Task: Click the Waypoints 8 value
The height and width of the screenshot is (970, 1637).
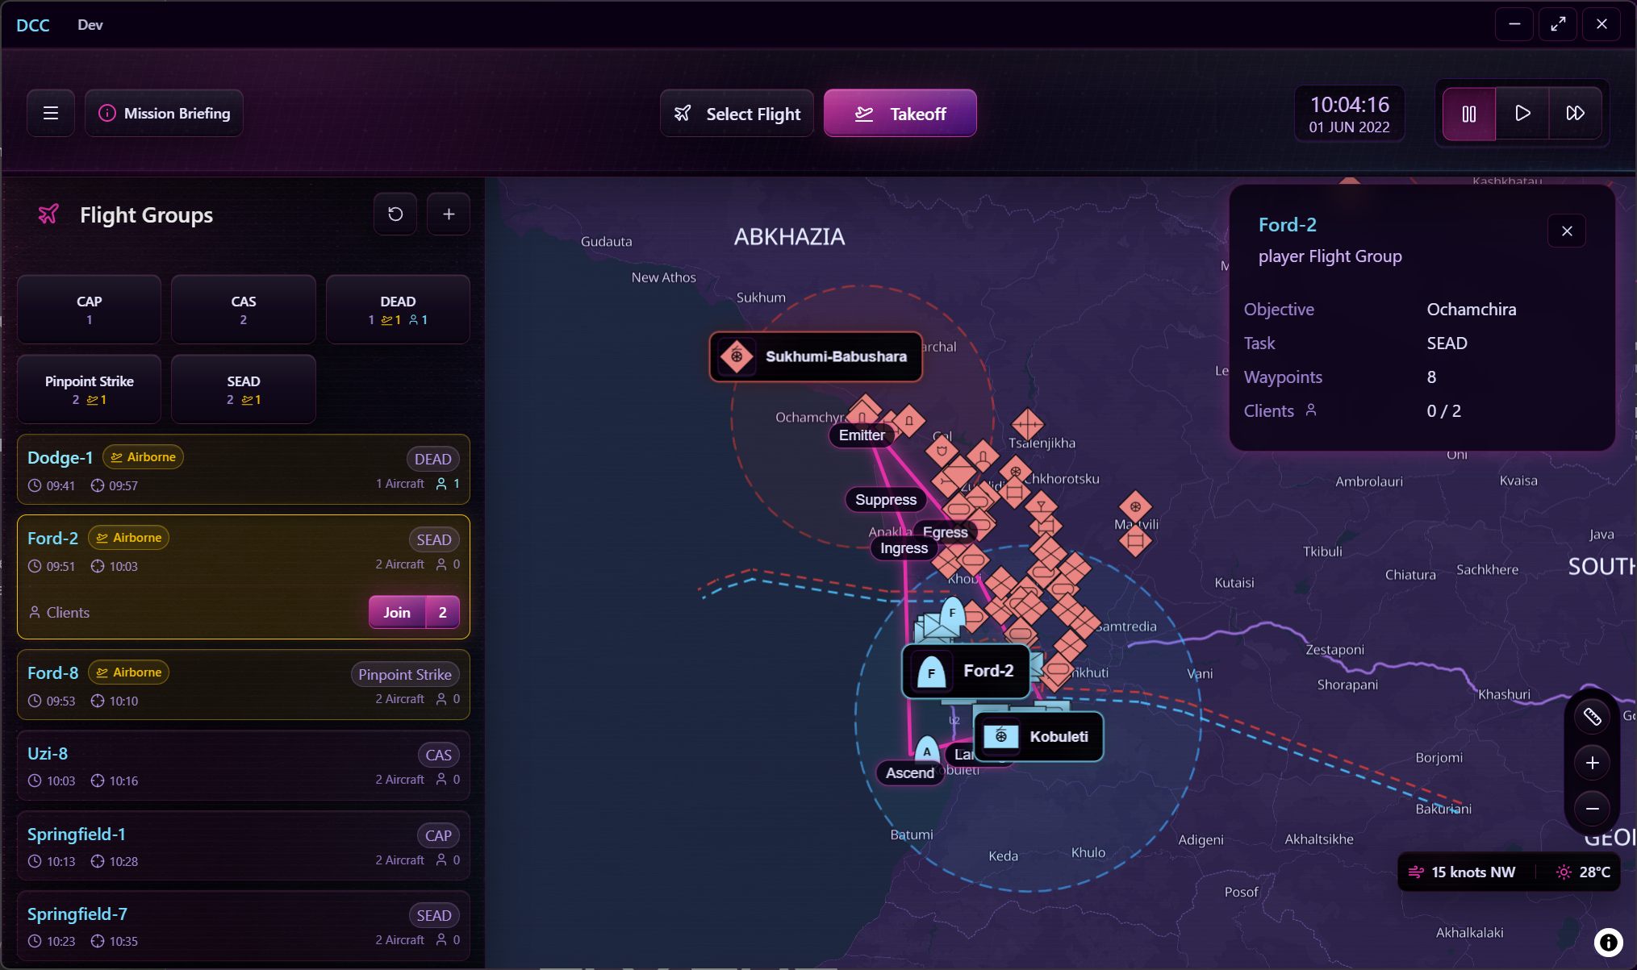Action: click(x=1431, y=377)
